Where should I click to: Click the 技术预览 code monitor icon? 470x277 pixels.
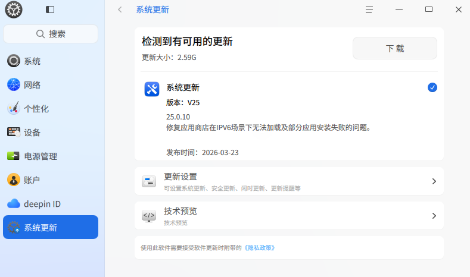coord(149,216)
